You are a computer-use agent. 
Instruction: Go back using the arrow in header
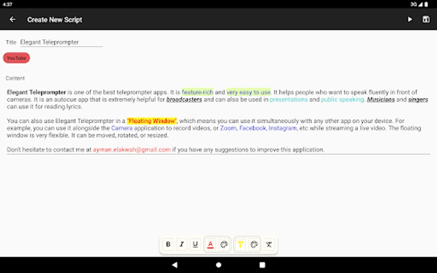click(x=12, y=19)
